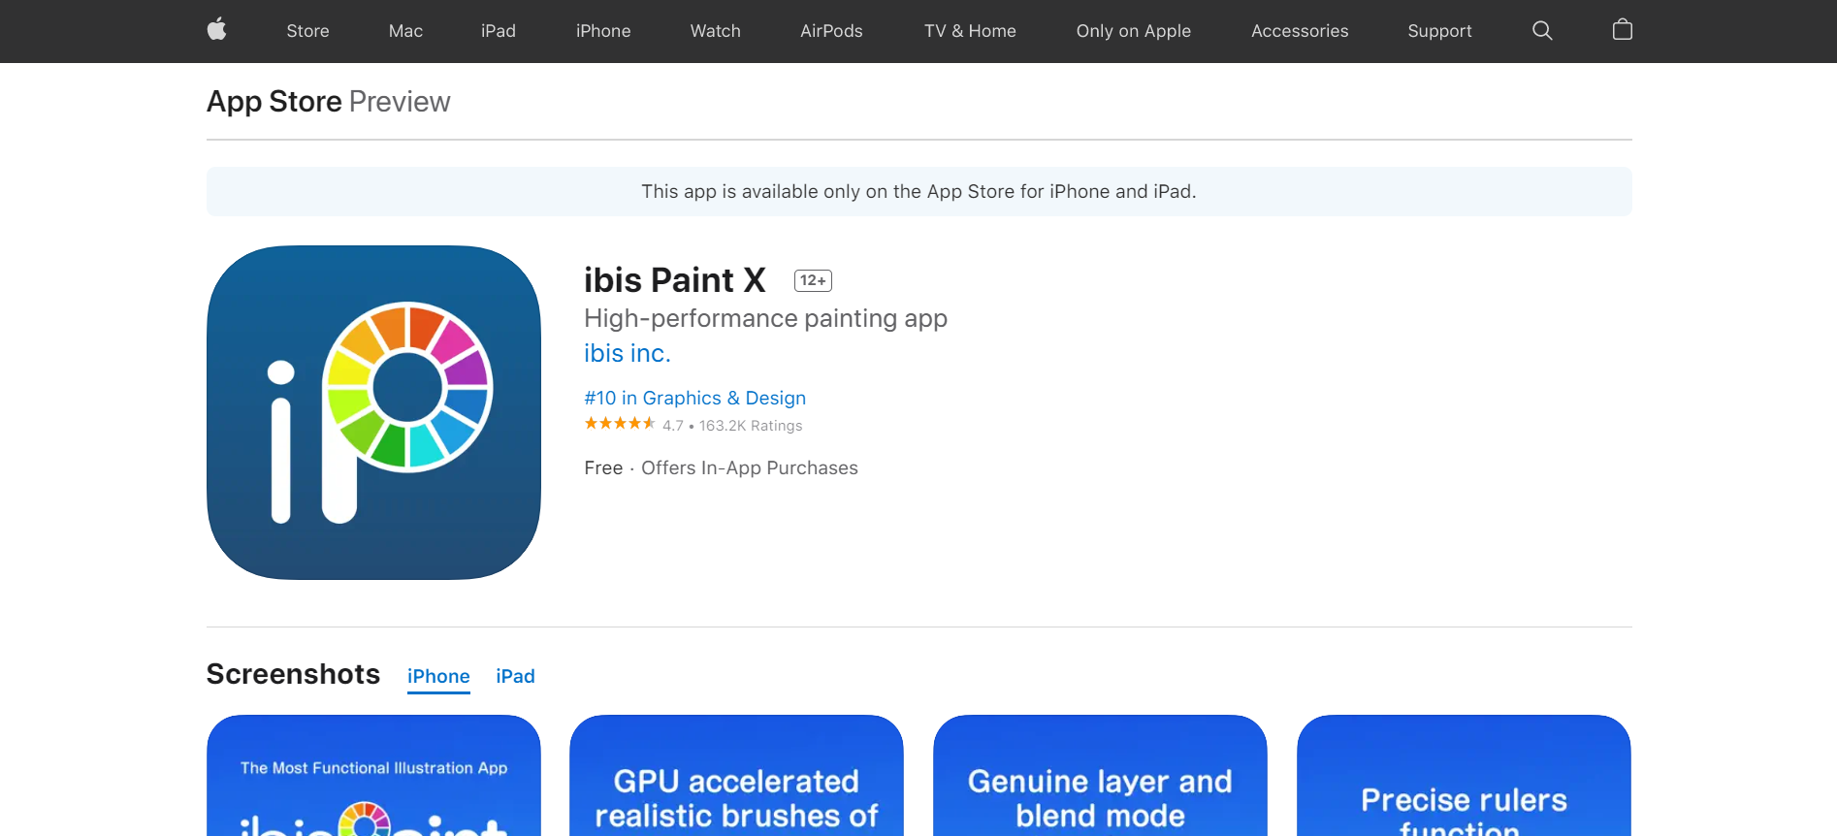This screenshot has height=836, width=1837.
Task: Open the search magnifier icon
Action: 1542,31
